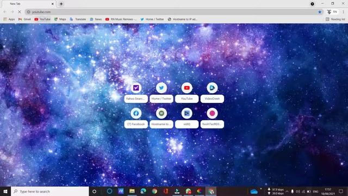Close the New Tab tab
This screenshot has width=348, height=196.
click(53, 4)
